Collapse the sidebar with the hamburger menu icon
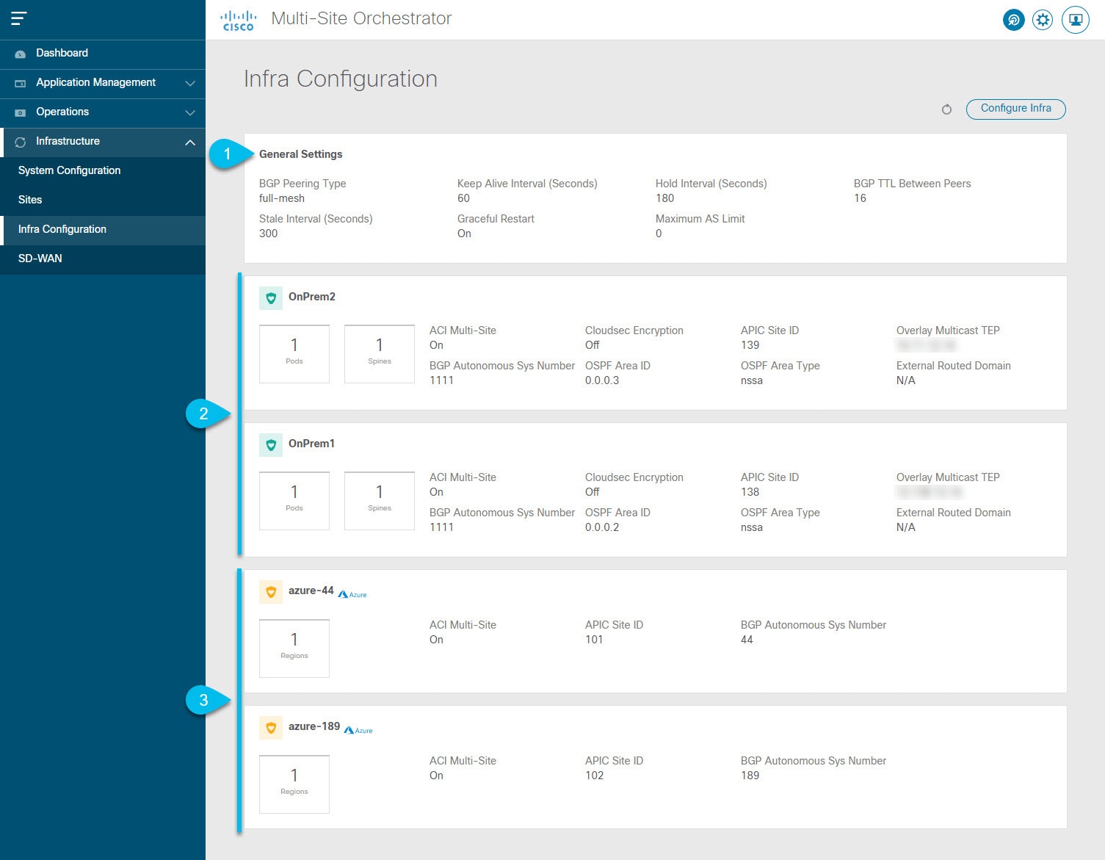 [x=19, y=19]
